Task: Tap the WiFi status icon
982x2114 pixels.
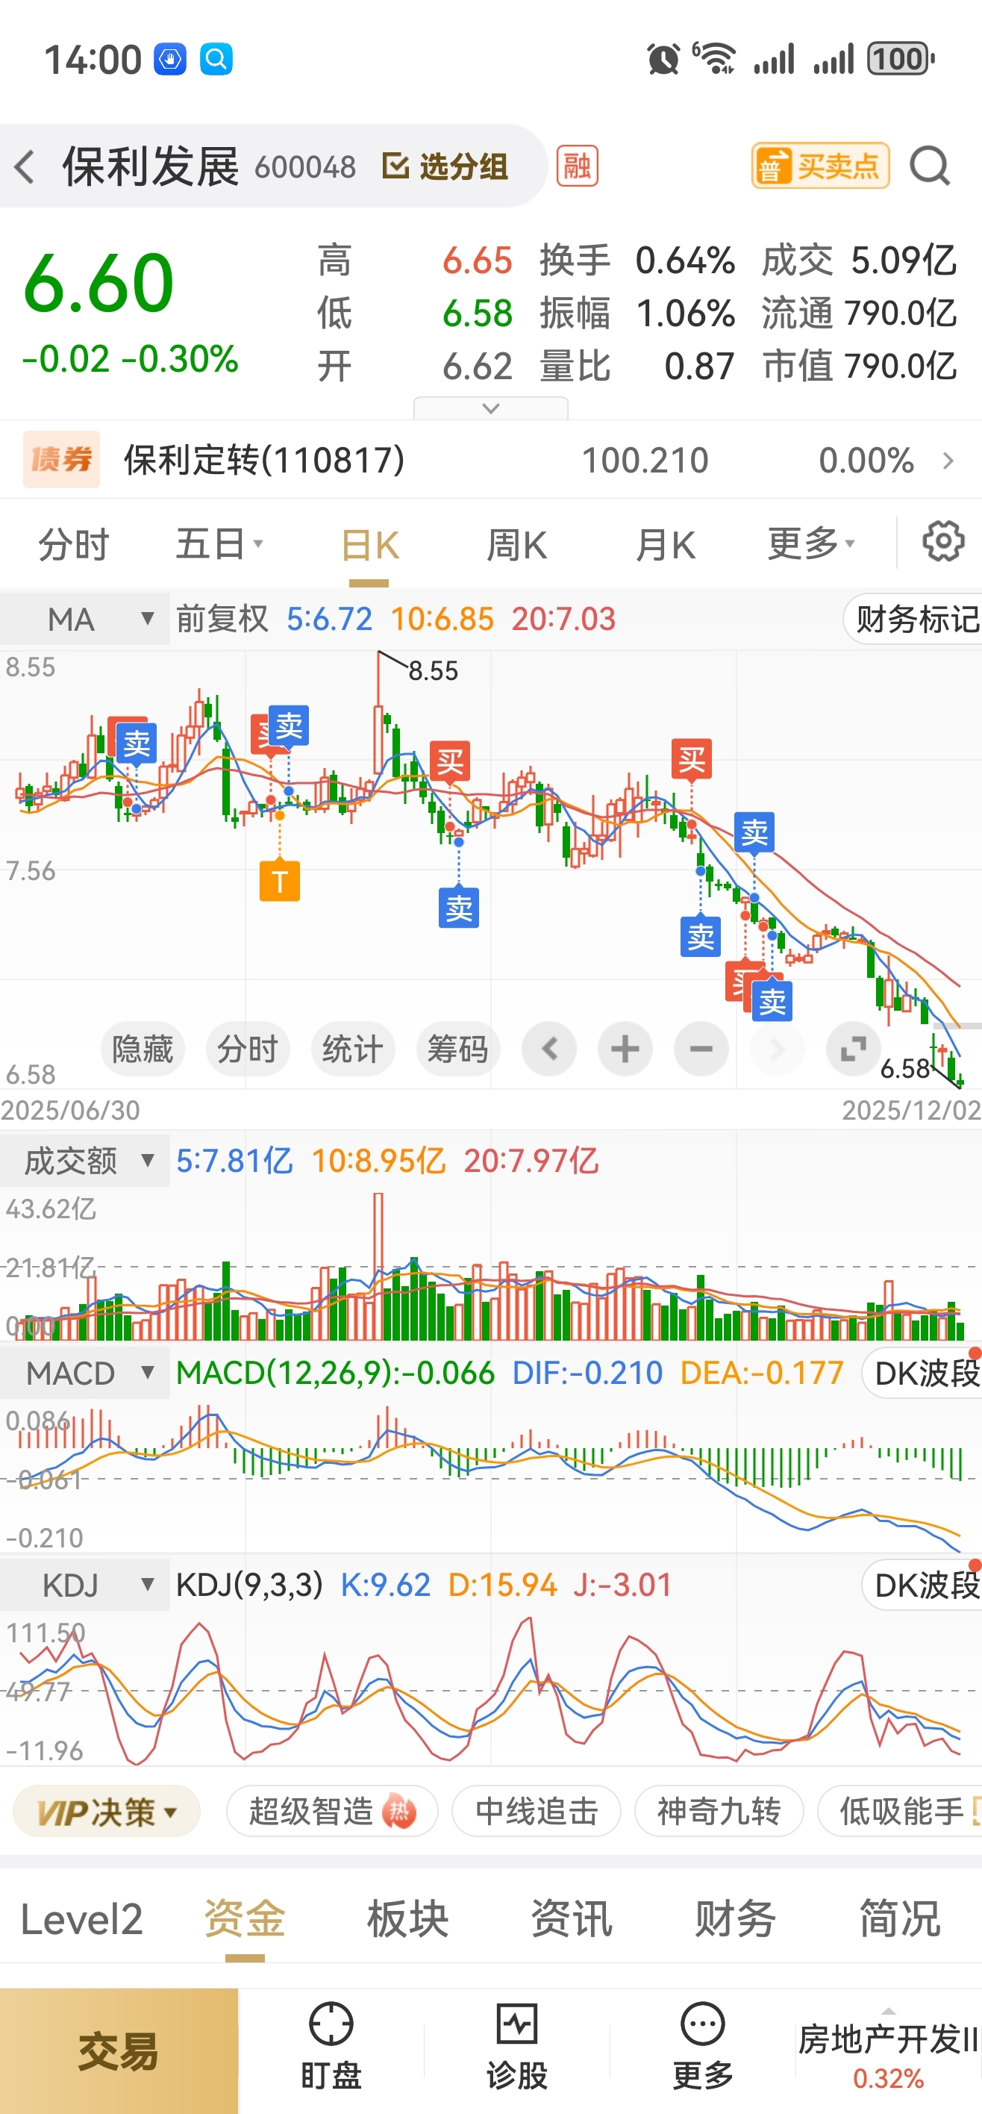Action: pos(715,59)
